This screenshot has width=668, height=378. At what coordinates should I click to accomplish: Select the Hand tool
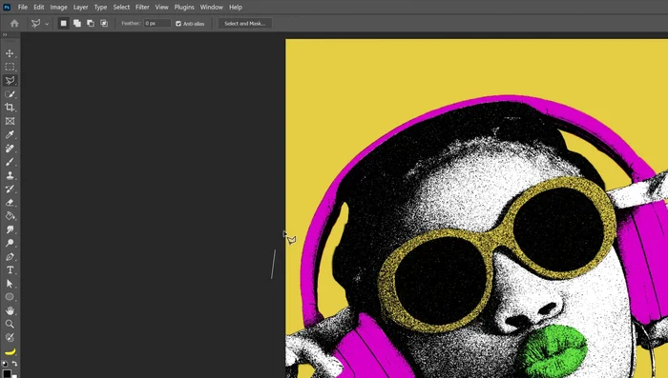[10, 310]
